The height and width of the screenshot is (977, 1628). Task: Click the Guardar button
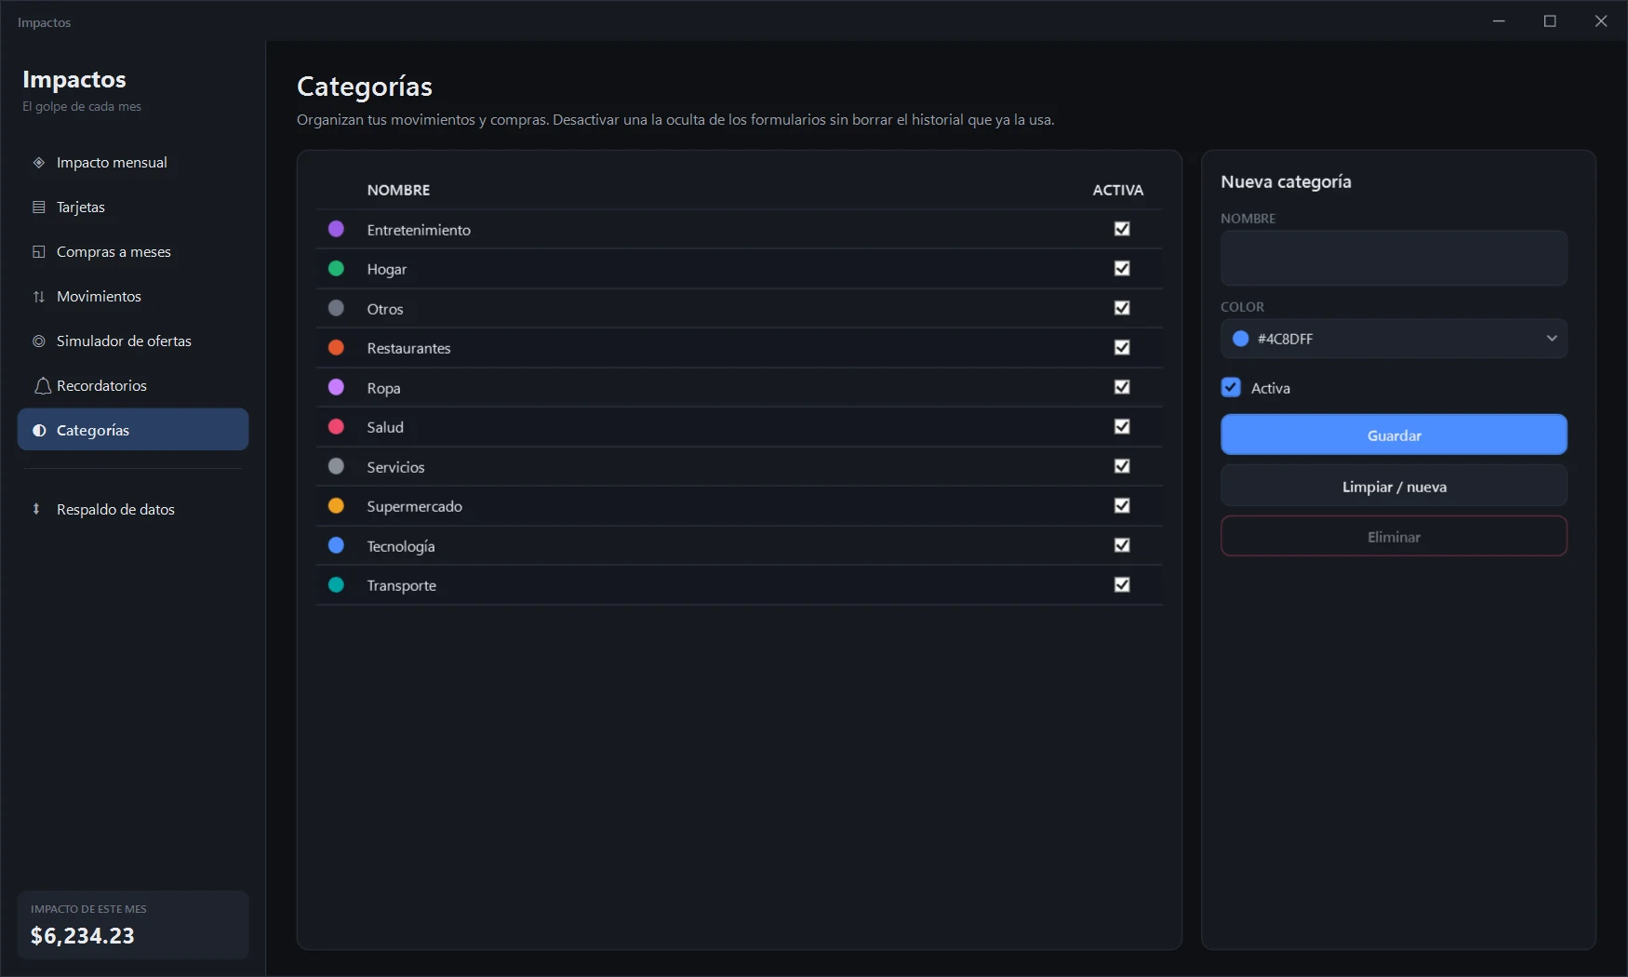(1394, 435)
